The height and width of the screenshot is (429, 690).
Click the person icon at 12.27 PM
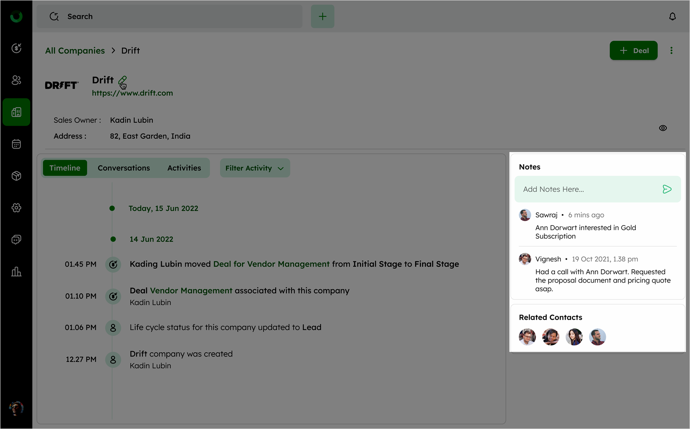tap(113, 360)
